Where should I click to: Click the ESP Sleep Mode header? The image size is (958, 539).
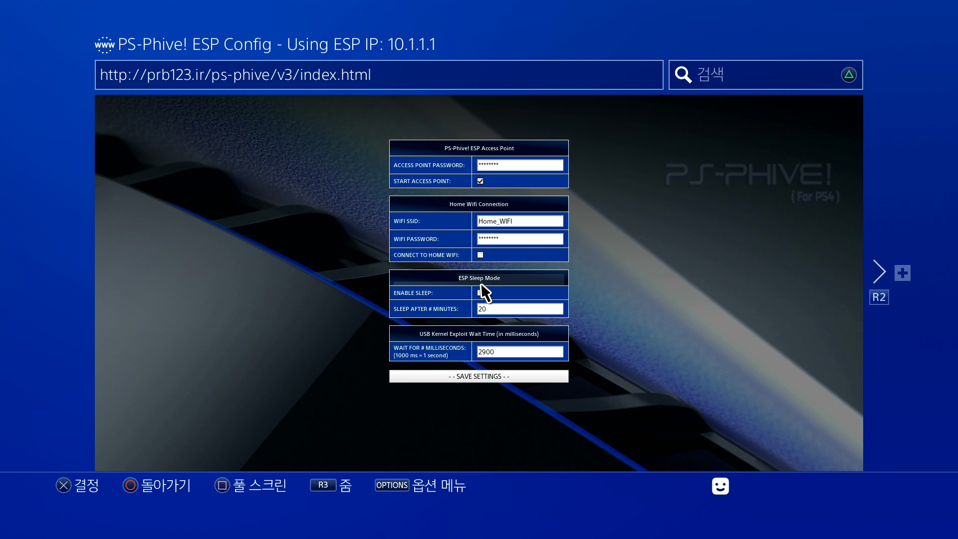click(479, 278)
